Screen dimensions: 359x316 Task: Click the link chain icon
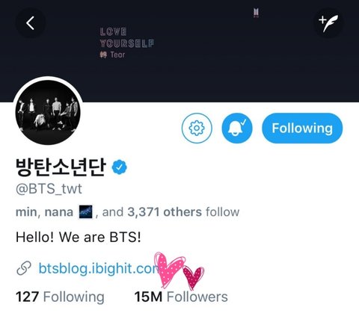[x=24, y=268]
